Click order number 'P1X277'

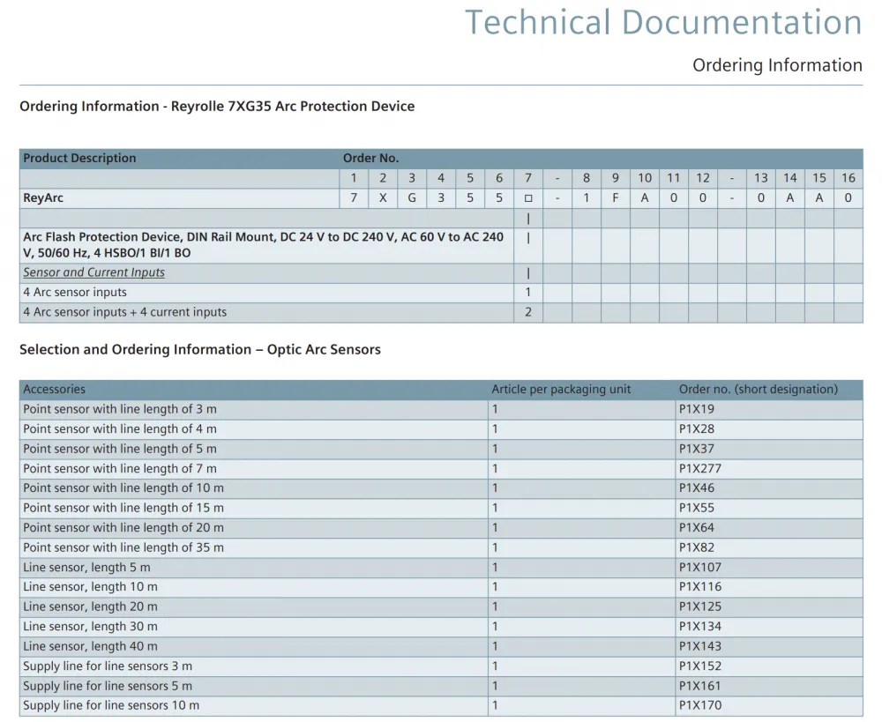point(699,468)
